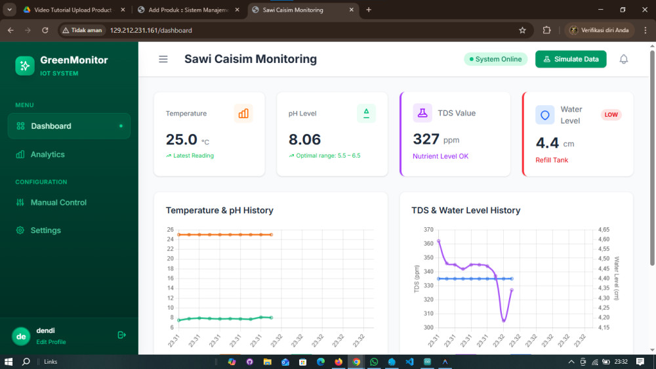Click the logout icon beside dendi

[x=121, y=335]
